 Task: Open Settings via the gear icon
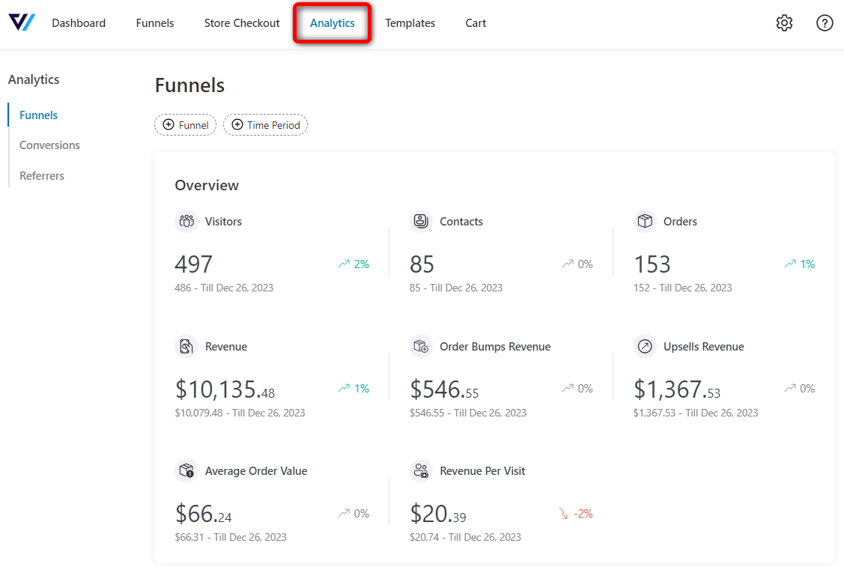pos(784,22)
